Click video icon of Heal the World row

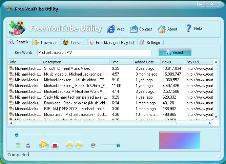tap(12, 91)
